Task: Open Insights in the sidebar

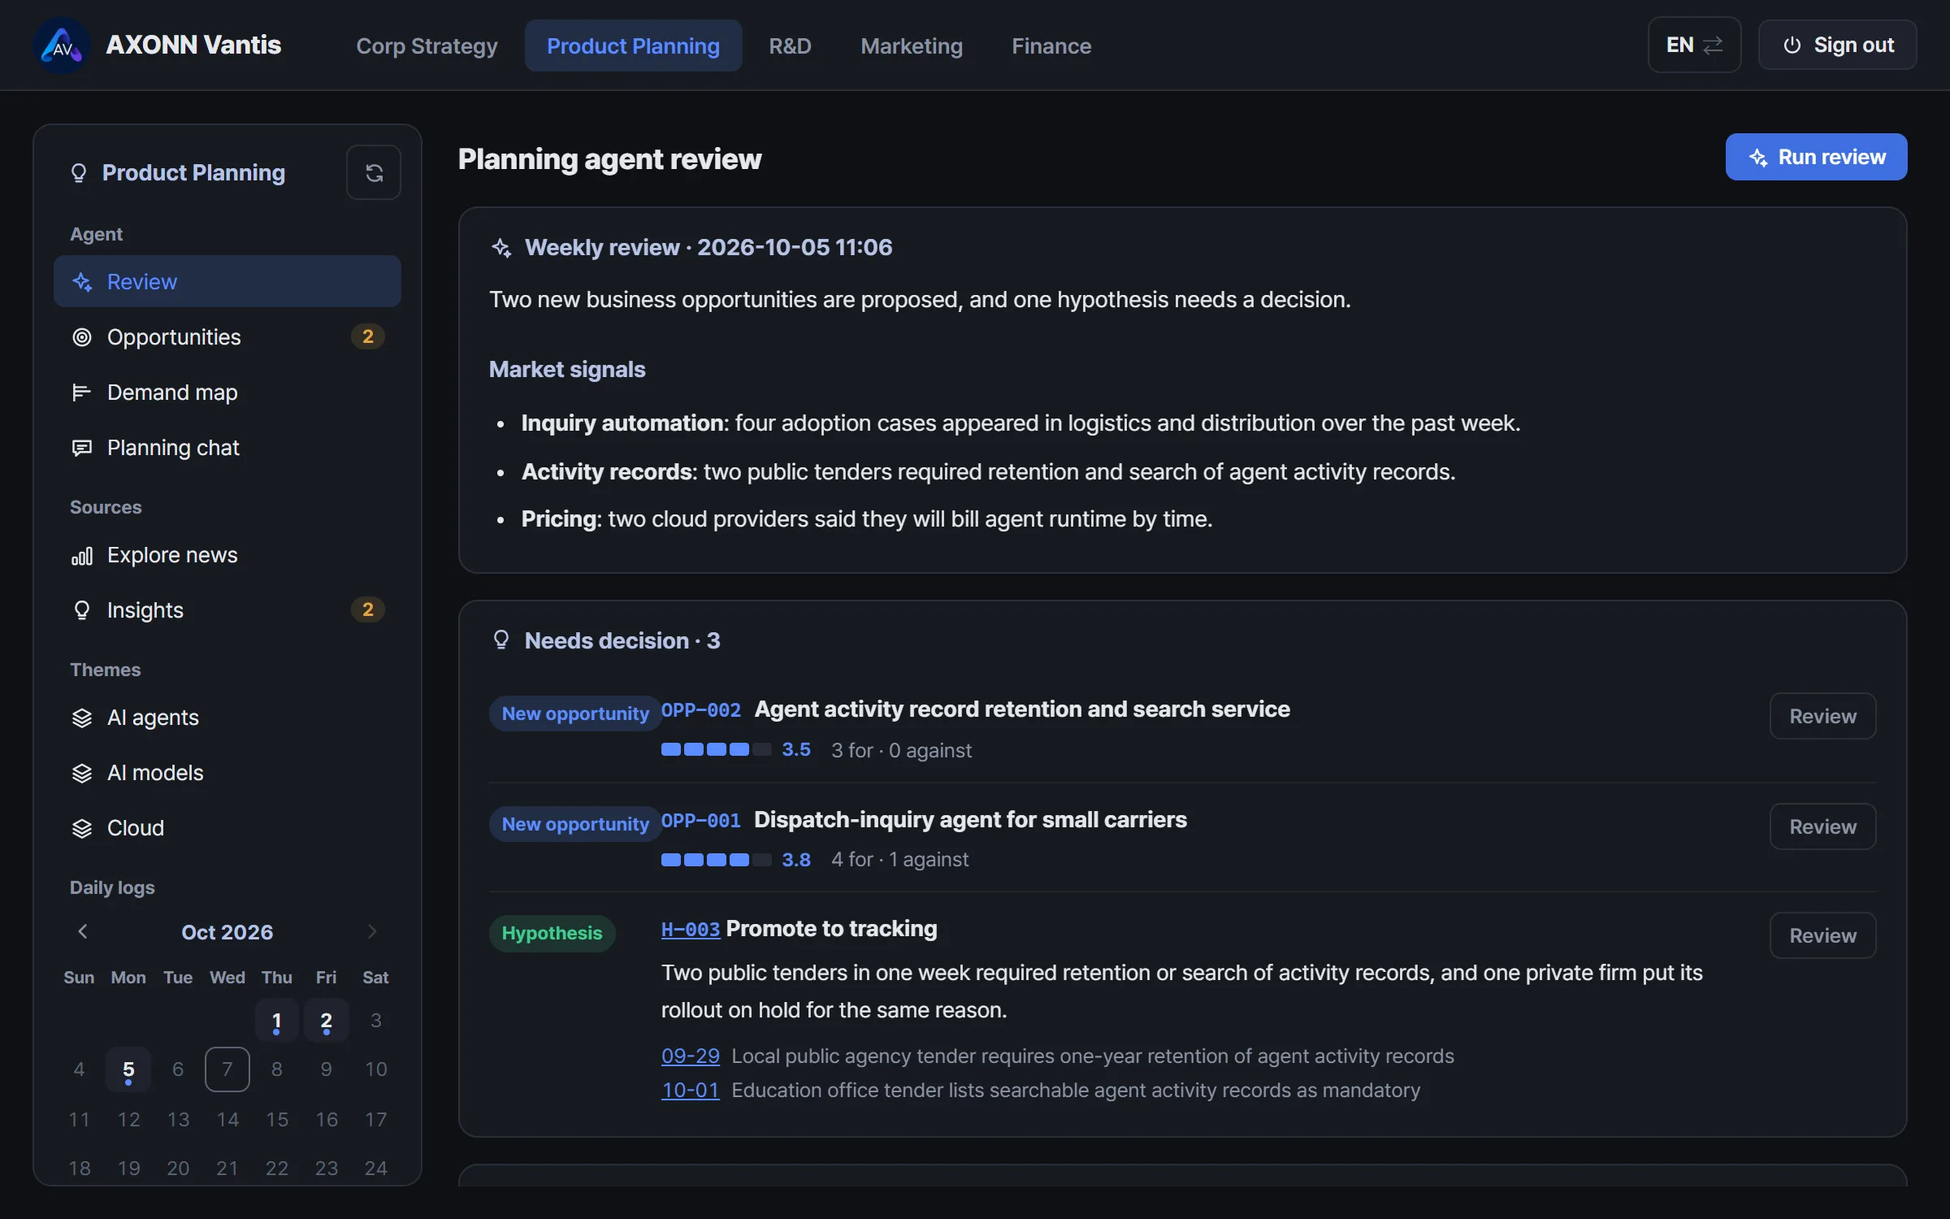Action: tap(227, 610)
